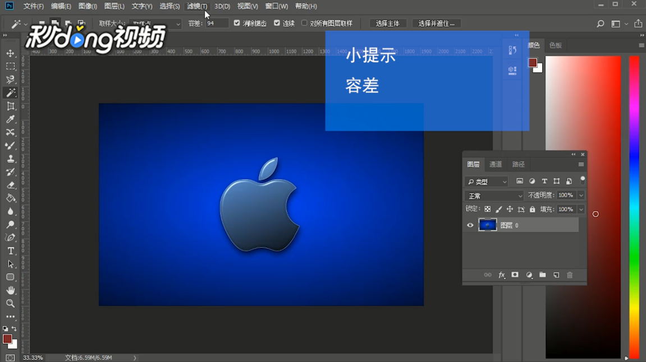Open the 窗口 menu
The image size is (646, 362).
[x=277, y=6]
